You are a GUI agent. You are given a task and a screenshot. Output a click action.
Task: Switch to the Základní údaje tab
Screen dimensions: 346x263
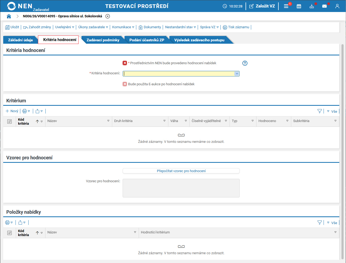[20, 40]
